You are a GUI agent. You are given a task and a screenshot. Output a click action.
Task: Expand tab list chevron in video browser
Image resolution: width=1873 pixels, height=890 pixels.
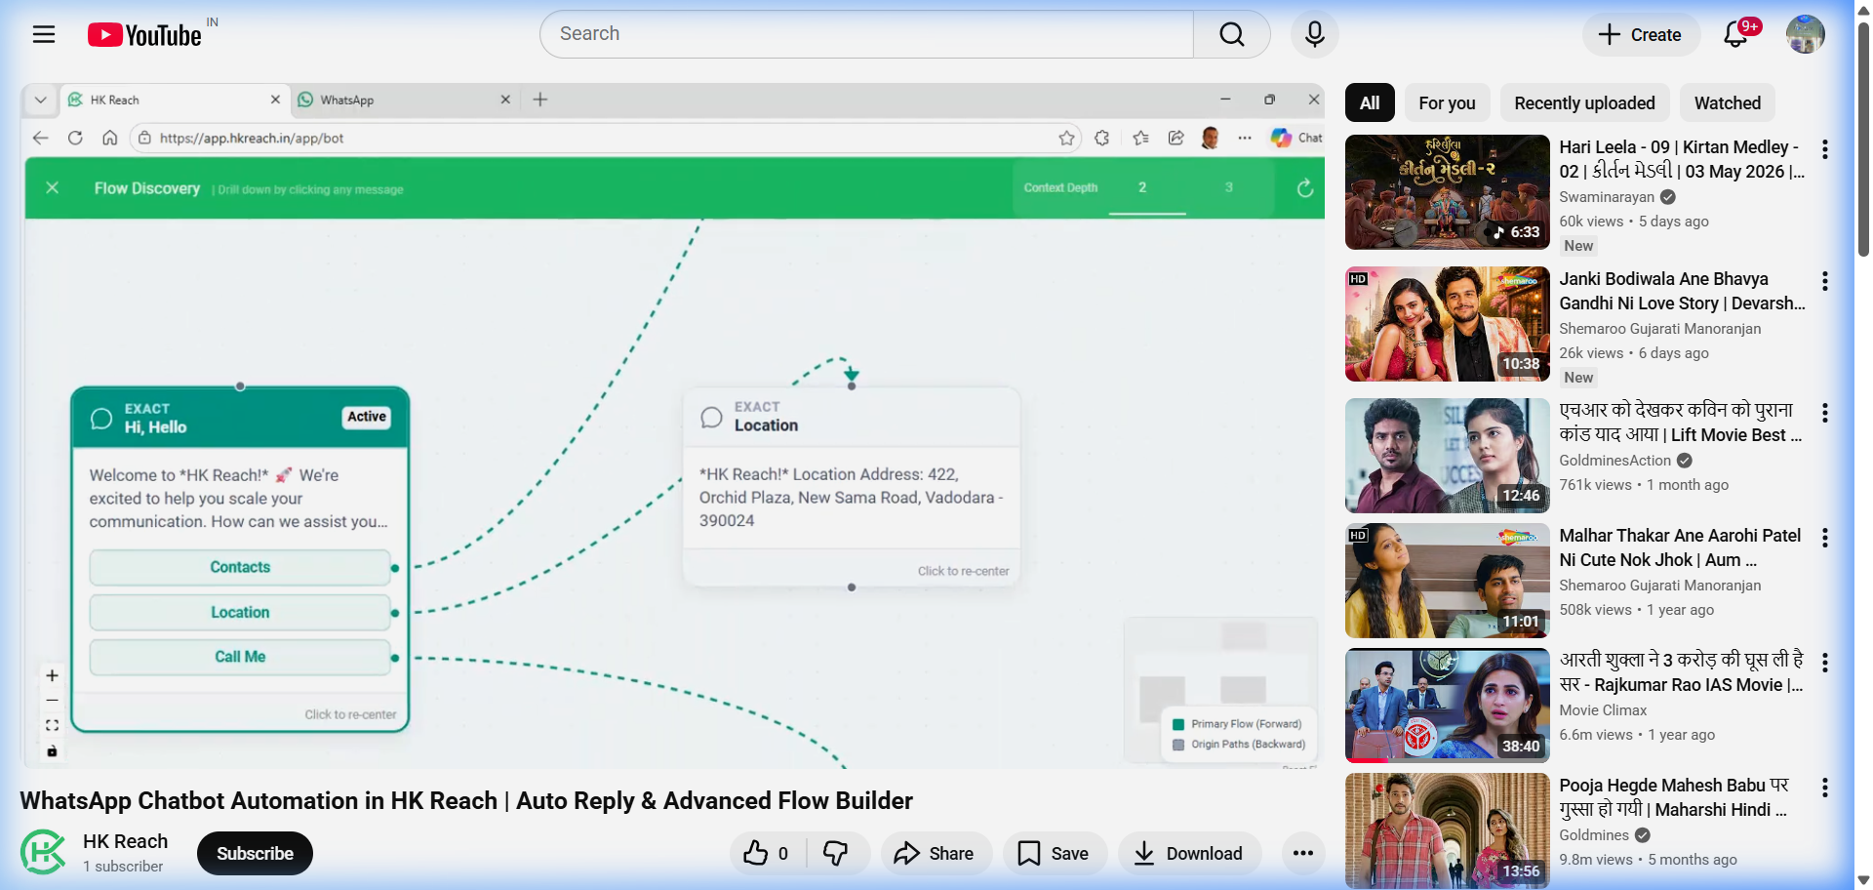pos(40,100)
